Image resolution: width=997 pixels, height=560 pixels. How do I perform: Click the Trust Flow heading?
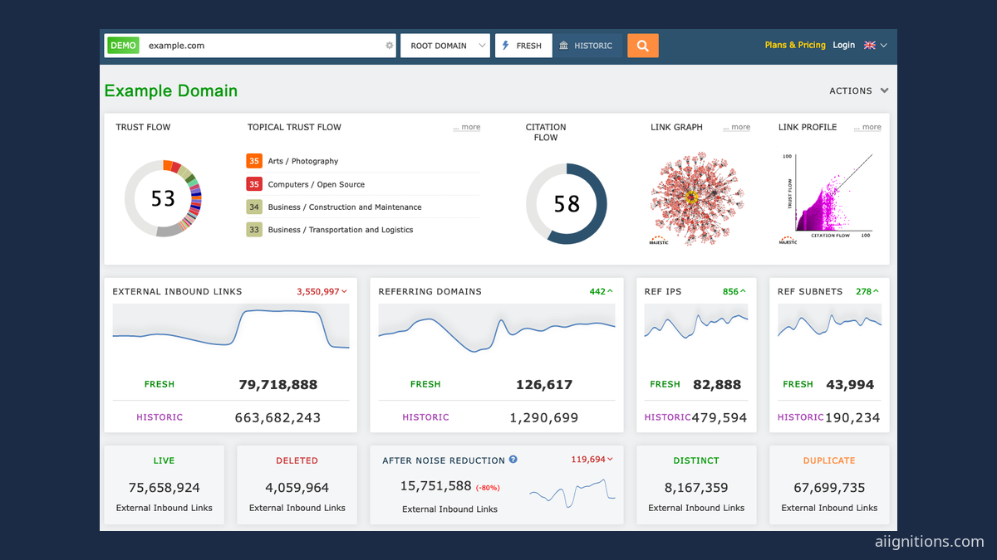pyautogui.click(x=143, y=127)
